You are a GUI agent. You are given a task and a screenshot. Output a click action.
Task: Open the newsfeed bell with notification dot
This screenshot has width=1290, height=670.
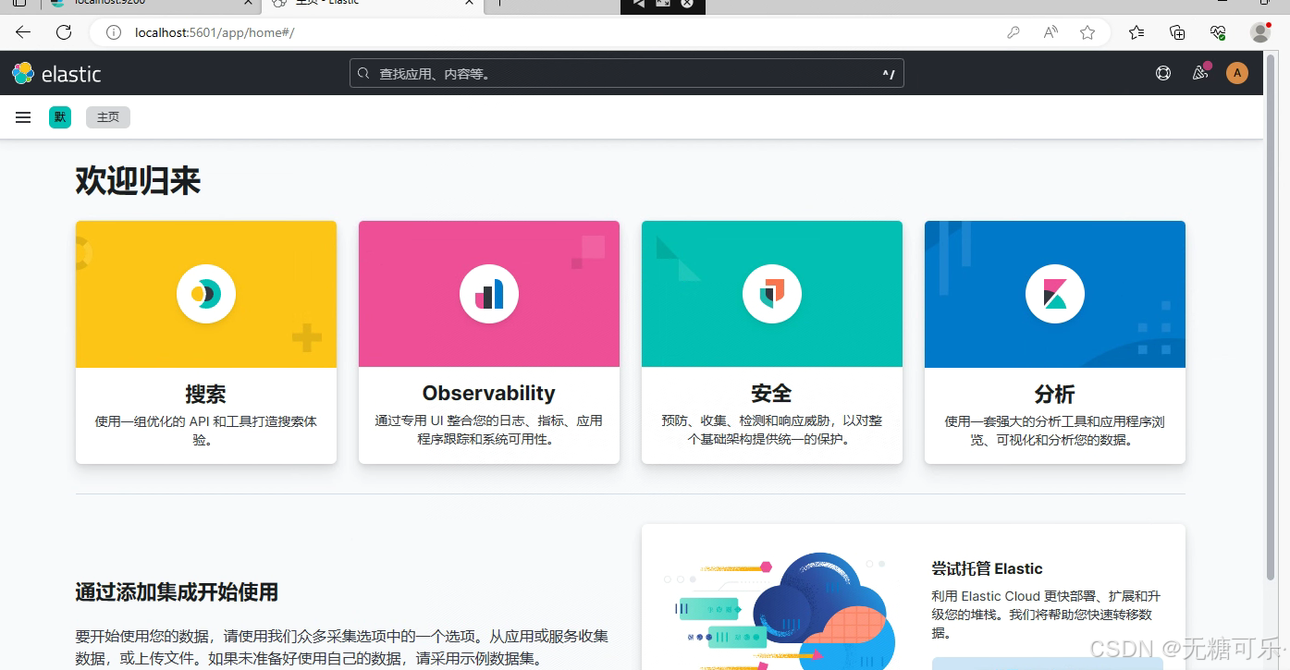coord(1199,73)
